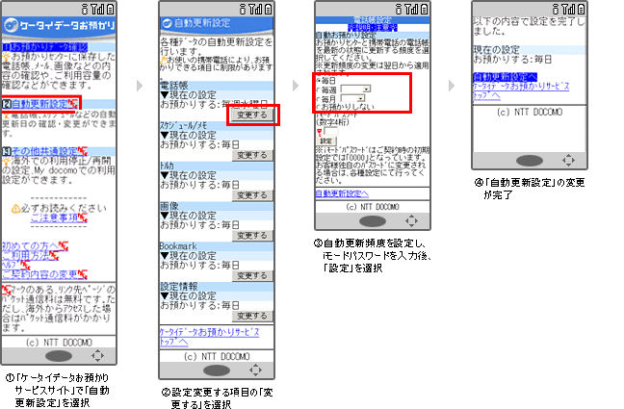Viewport: 624px width, 409px height.
Task: Click the lightbulb icon beside お使いの携帯電話により
Action: [164, 61]
